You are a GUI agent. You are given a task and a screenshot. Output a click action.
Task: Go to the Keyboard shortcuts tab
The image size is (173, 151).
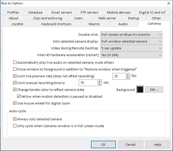56,24
